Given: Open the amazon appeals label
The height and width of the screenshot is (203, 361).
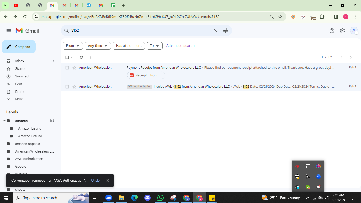Looking at the screenshot, I should coord(27,144).
